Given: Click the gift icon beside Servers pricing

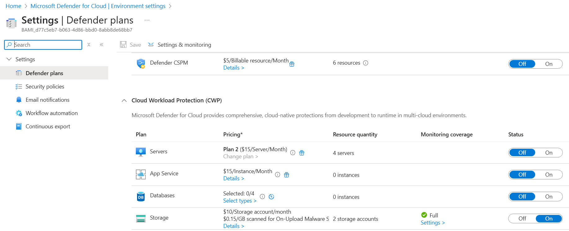Looking at the screenshot, I should [302, 153].
